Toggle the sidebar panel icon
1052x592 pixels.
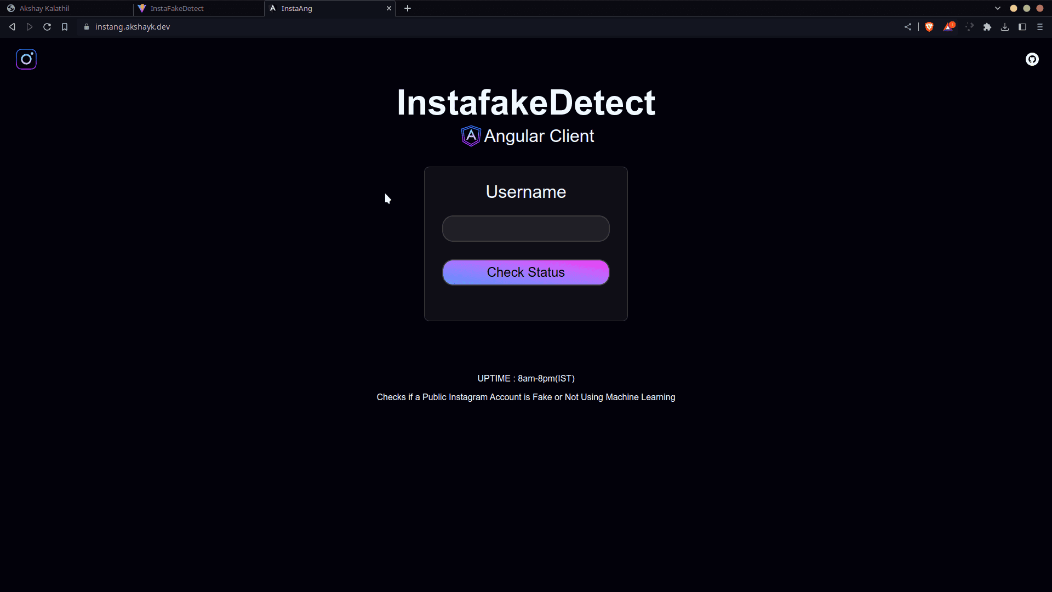tap(1022, 27)
